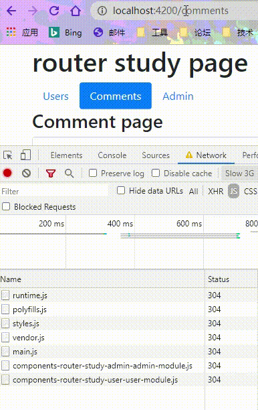Open network search with magnifier icon
258x410 pixels.
(x=69, y=173)
